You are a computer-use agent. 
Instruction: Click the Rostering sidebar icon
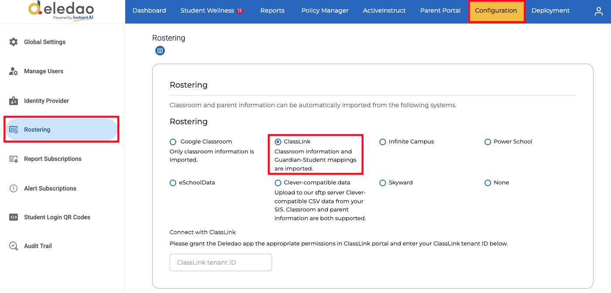[x=14, y=129]
